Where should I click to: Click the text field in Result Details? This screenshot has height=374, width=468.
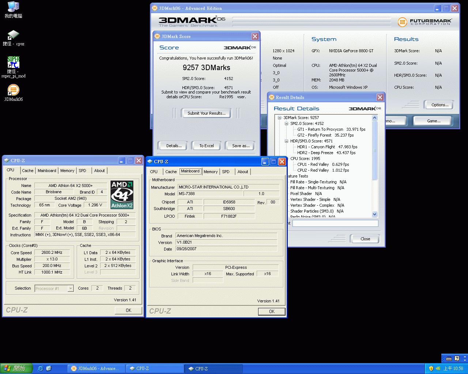[x=335, y=223]
